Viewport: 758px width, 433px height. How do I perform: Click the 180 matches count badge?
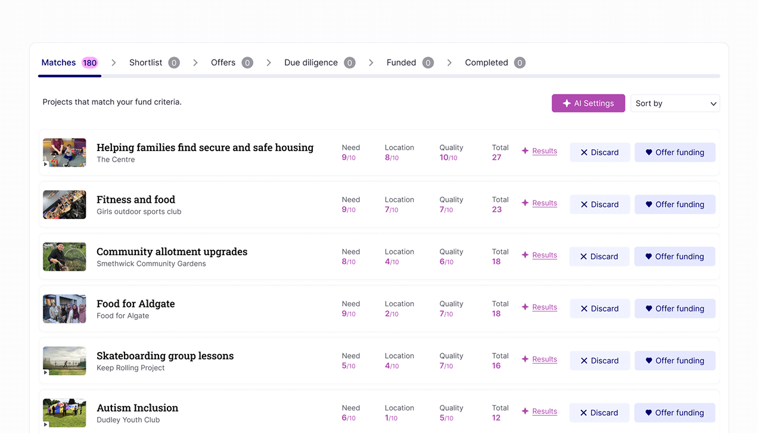click(x=90, y=62)
